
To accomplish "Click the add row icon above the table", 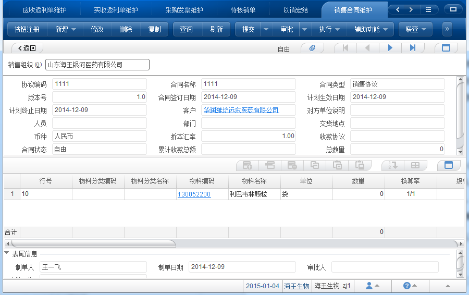I will [x=248, y=165].
